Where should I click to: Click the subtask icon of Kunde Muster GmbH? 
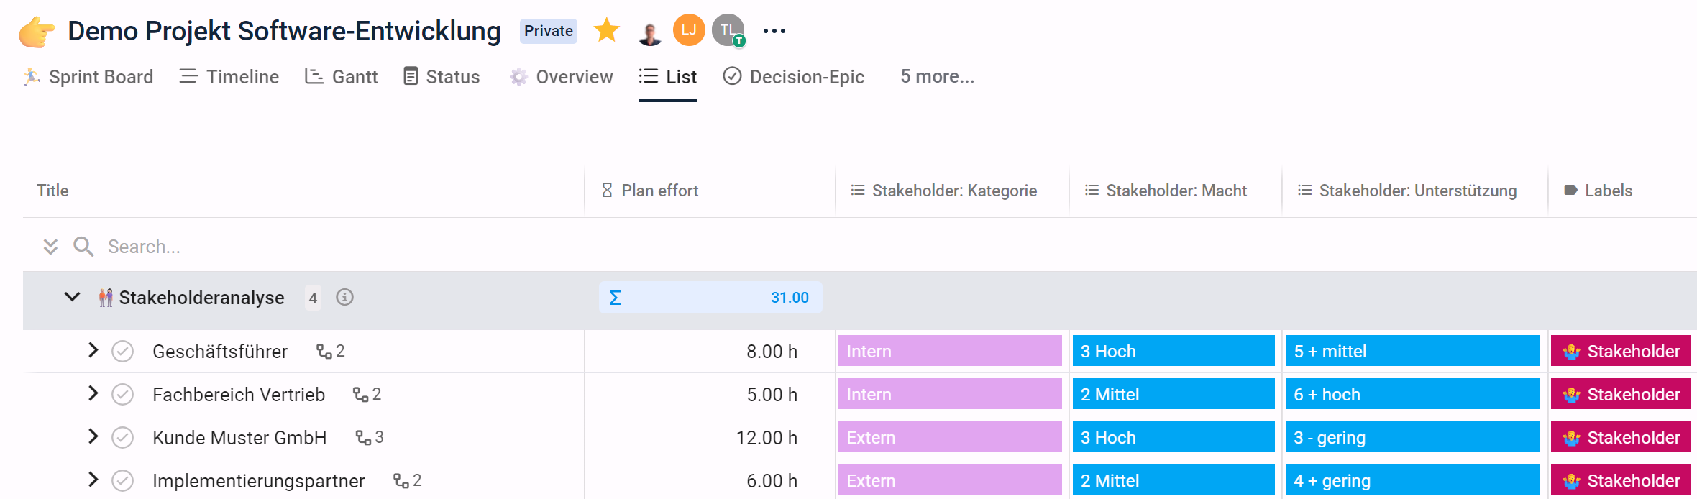pos(363,438)
